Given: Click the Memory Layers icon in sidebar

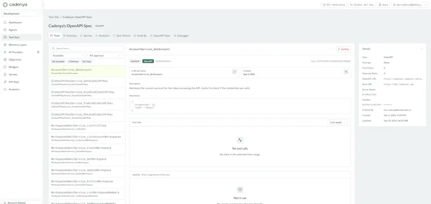Looking at the screenshot, I should (5, 45).
